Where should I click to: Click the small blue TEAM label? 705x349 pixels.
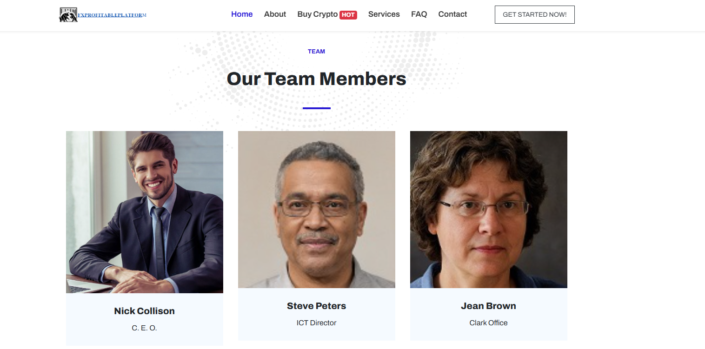point(316,52)
